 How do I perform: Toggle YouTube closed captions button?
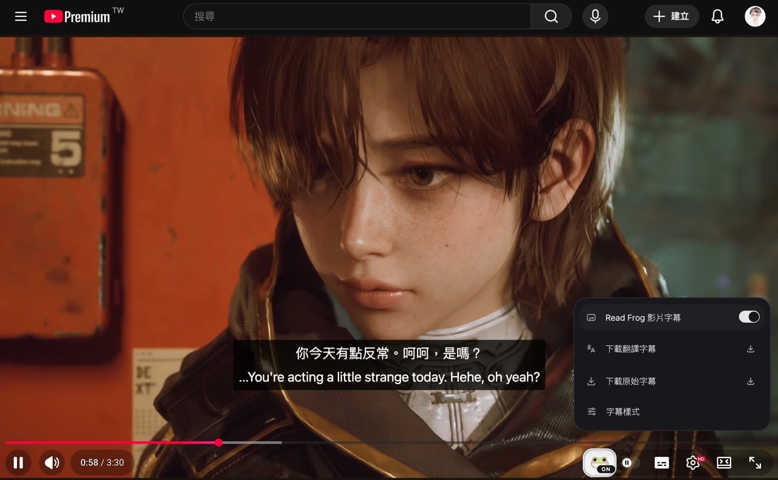pos(662,463)
